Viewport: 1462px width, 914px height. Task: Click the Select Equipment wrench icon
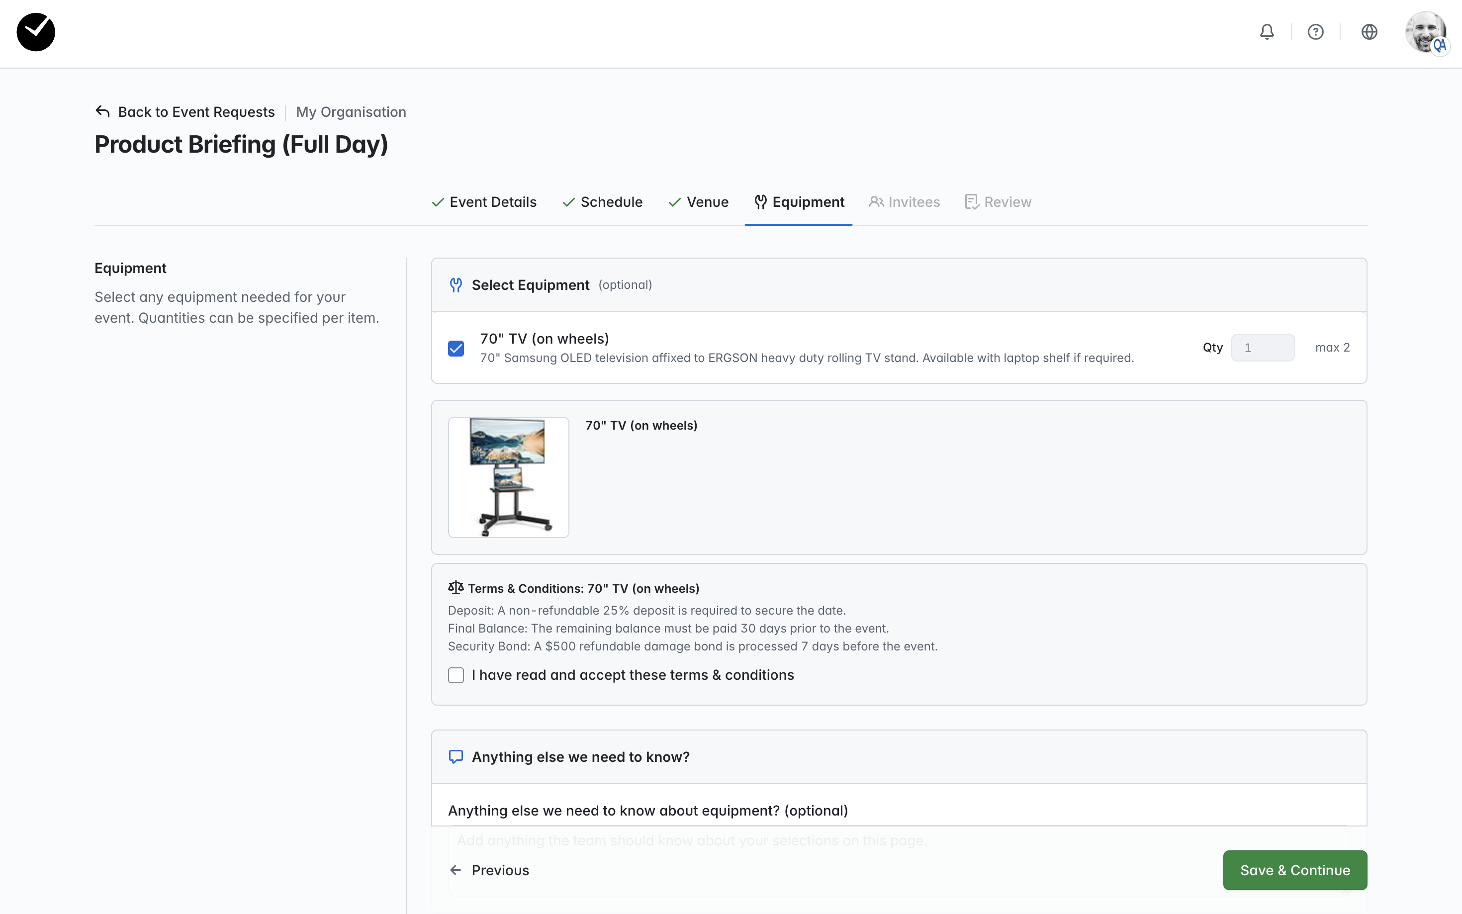tap(456, 285)
